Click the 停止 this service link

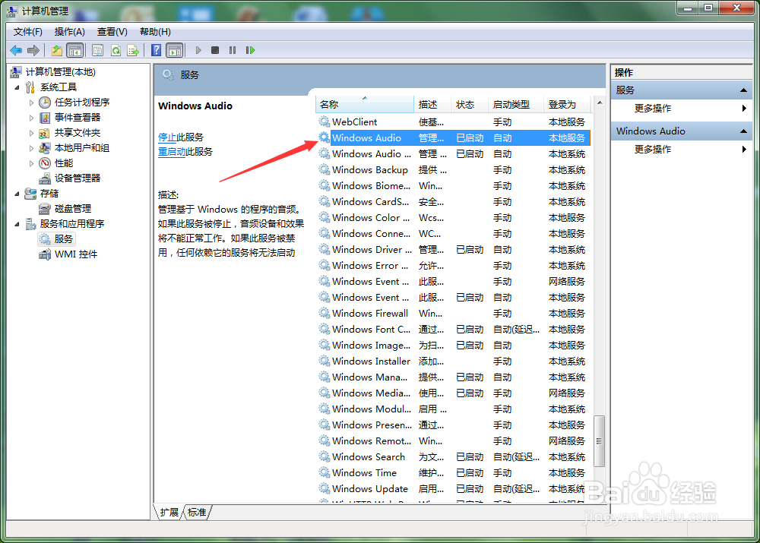167,137
